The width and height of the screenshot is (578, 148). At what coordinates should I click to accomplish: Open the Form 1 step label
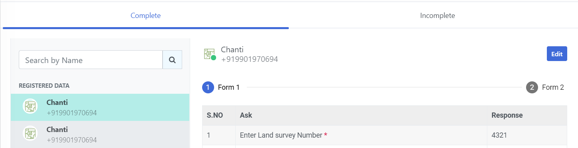pos(229,87)
